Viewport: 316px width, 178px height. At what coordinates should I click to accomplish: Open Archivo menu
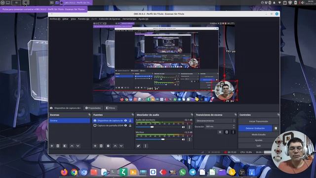[55, 19]
